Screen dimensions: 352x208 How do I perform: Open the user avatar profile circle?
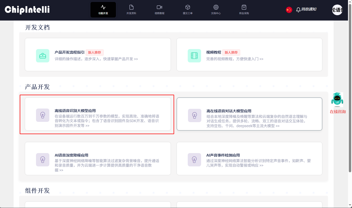pyautogui.click(x=337, y=10)
